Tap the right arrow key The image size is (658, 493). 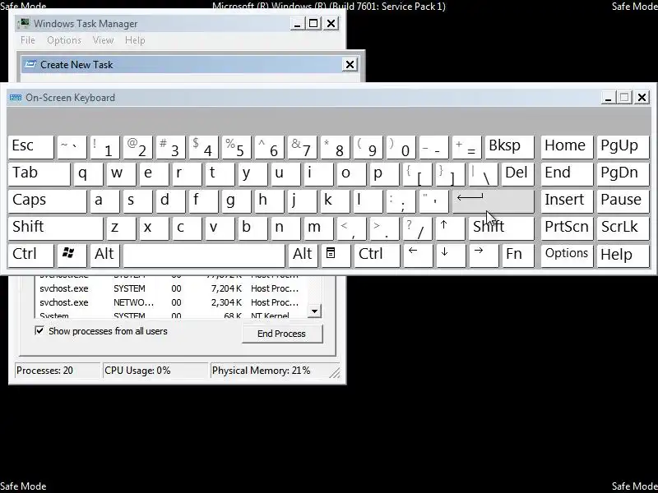tap(484, 256)
